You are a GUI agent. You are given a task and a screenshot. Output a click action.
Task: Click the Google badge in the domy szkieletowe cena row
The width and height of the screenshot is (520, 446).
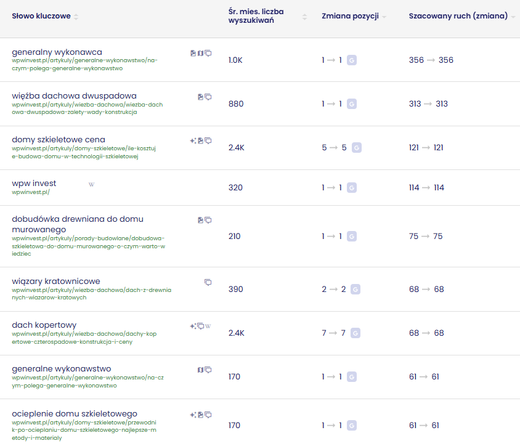click(356, 148)
